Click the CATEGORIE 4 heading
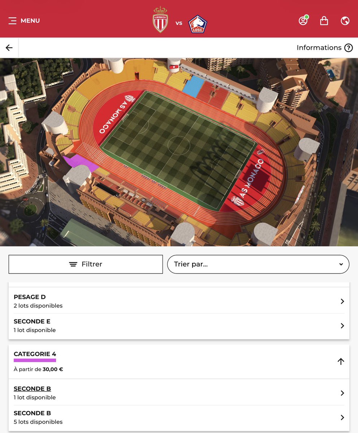Screen dimensions: 358x433 pyautogui.click(x=35, y=354)
